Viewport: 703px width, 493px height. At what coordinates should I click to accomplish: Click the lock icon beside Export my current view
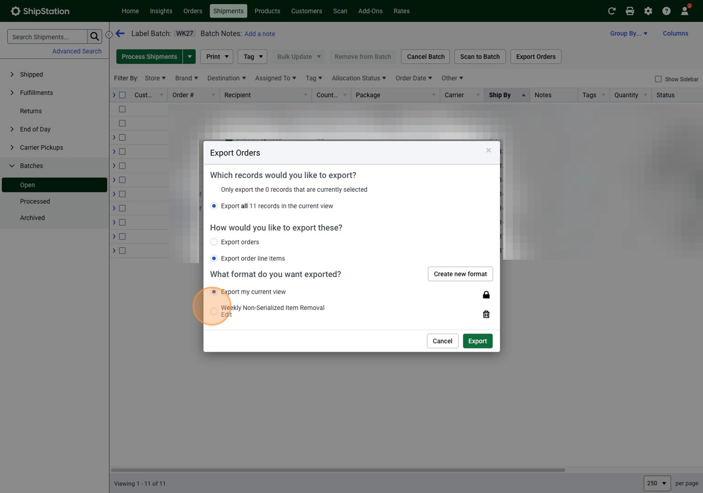point(486,295)
